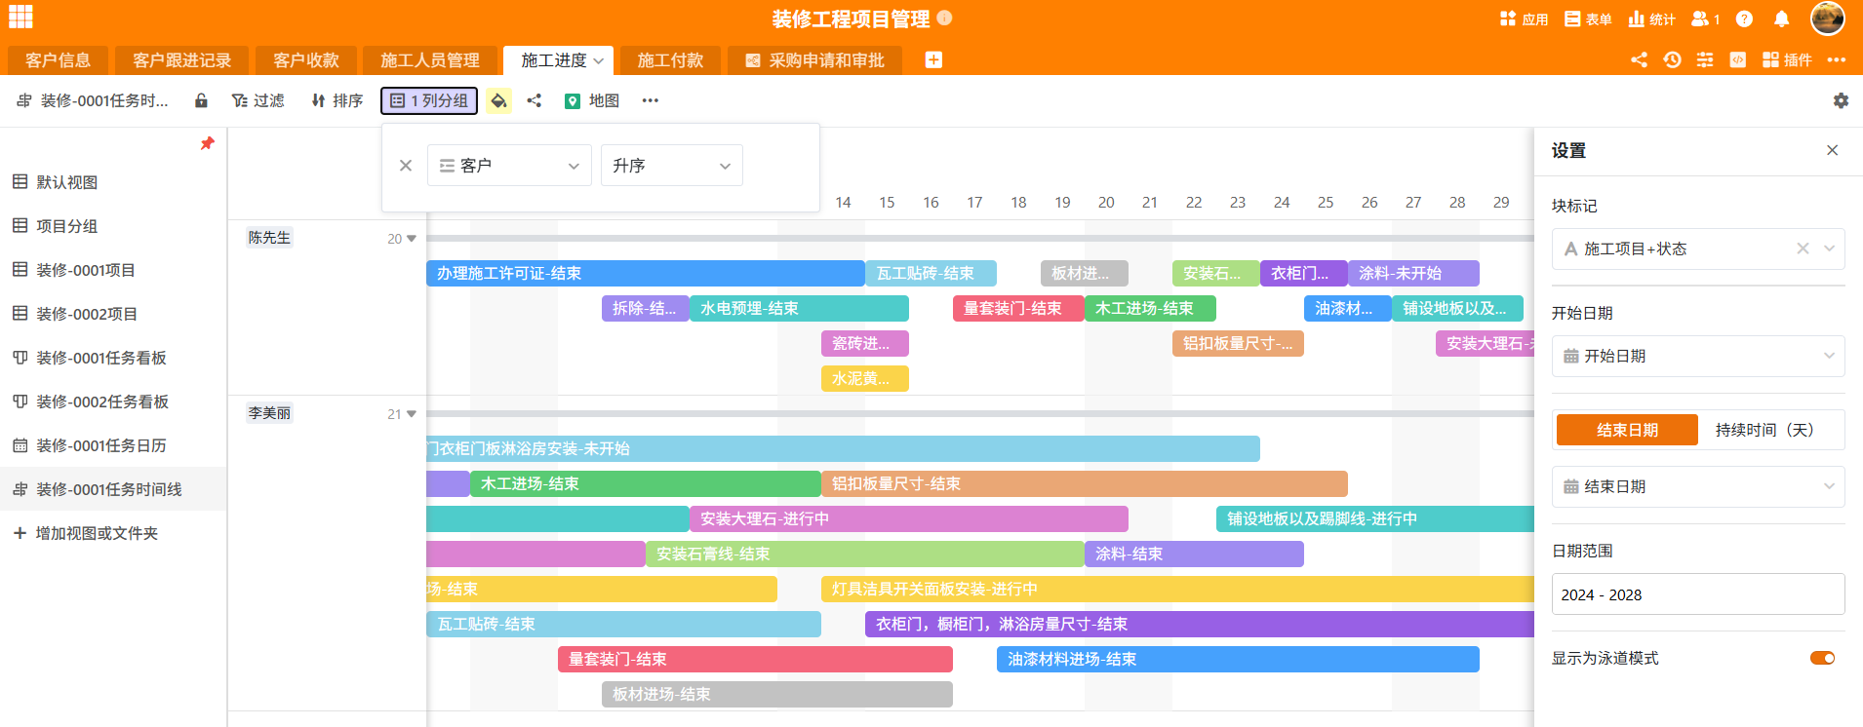Click the notification bell icon
This screenshot has width=1863, height=727.
[x=1781, y=19]
